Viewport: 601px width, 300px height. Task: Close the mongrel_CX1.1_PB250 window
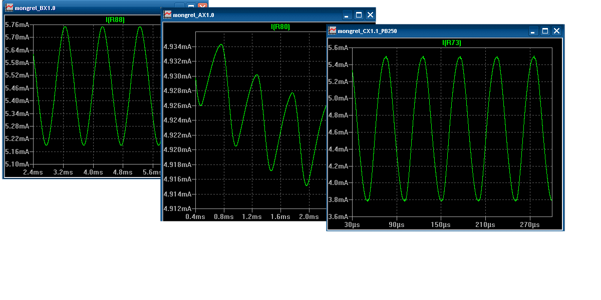(556, 31)
